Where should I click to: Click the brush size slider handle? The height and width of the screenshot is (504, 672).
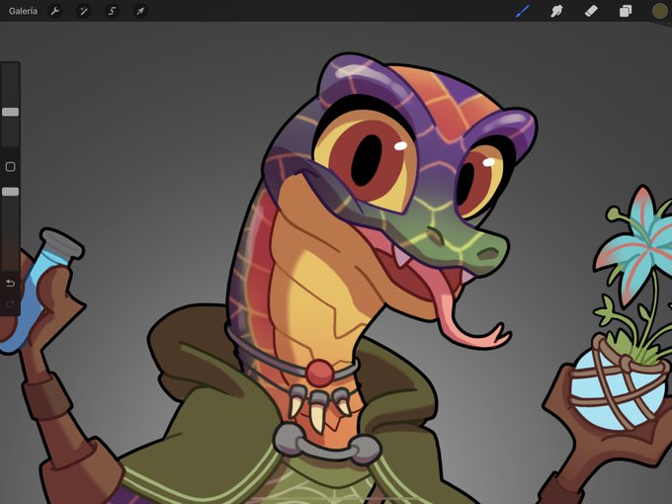(x=10, y=112)
